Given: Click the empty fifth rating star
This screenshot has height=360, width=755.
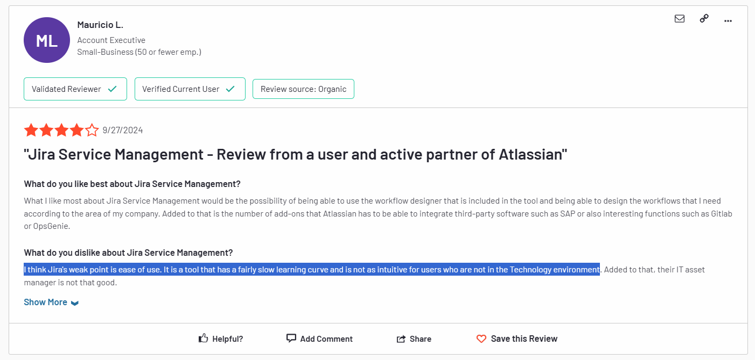Looking at the screenshot, I should click(92, 130).
